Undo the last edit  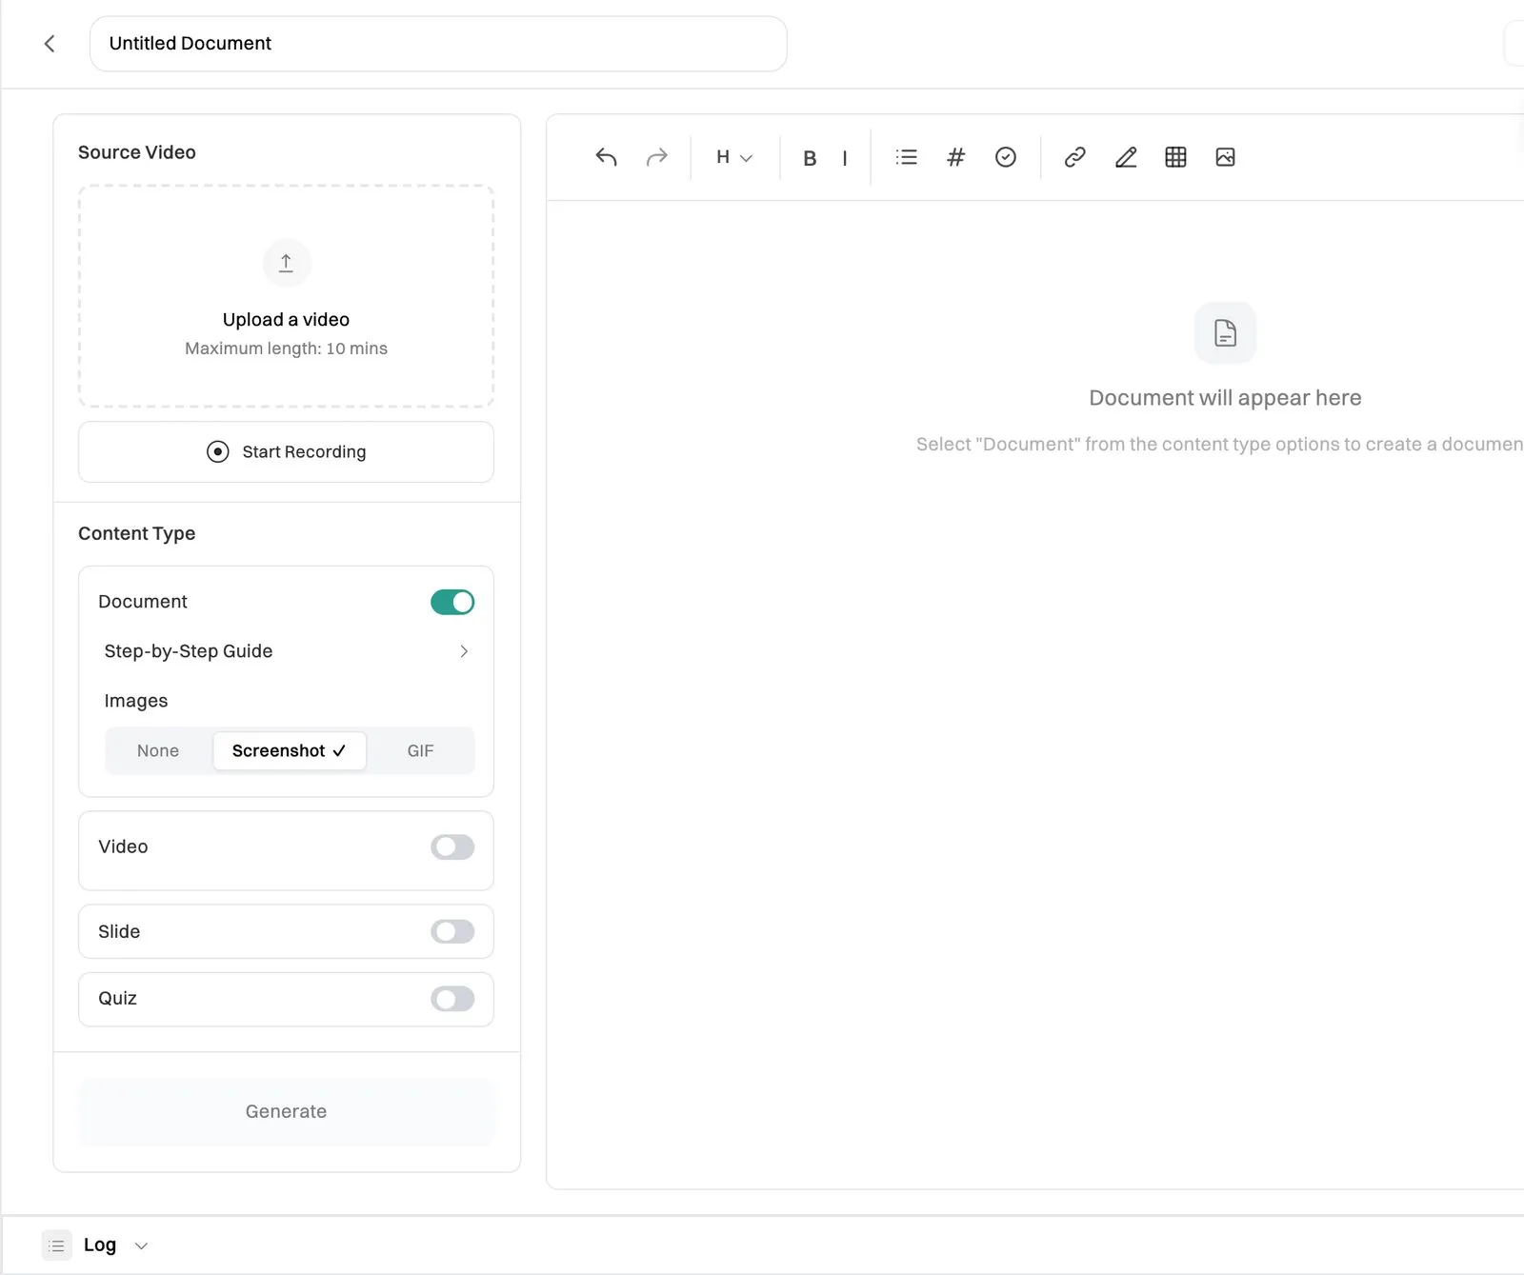pyautogui.click(x=607, y=157)
